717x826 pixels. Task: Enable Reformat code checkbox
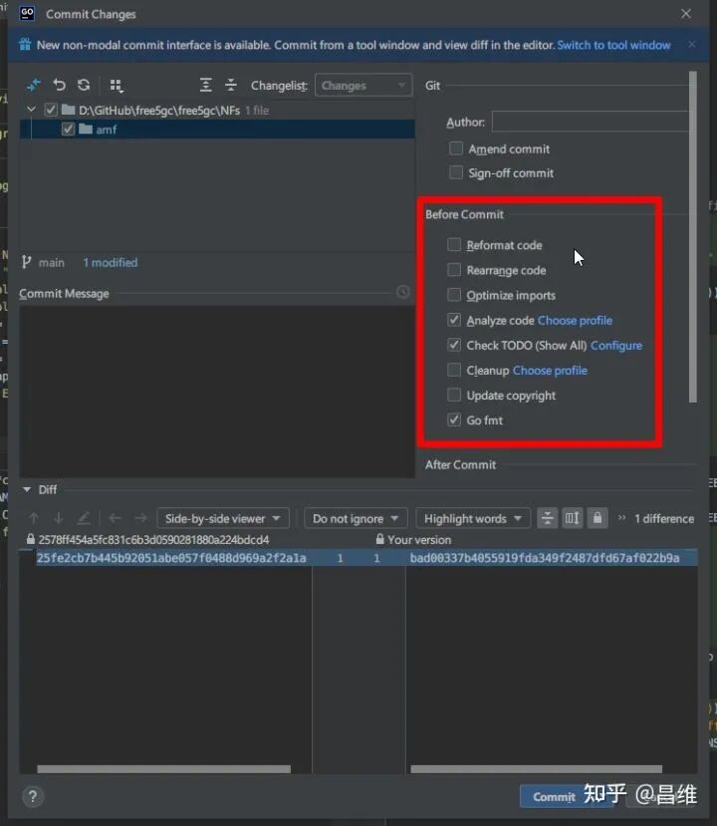454,245
